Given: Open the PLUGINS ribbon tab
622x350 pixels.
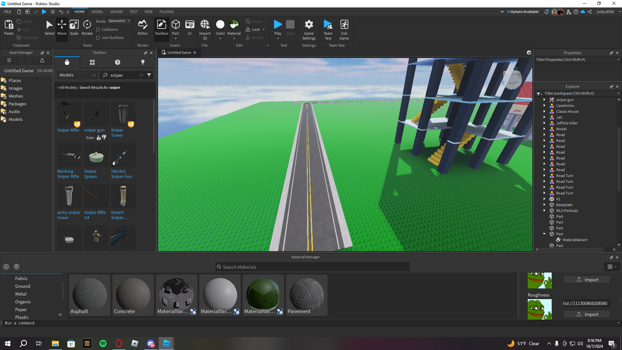Looking at the screenshot, I should (x=167, y=12).
